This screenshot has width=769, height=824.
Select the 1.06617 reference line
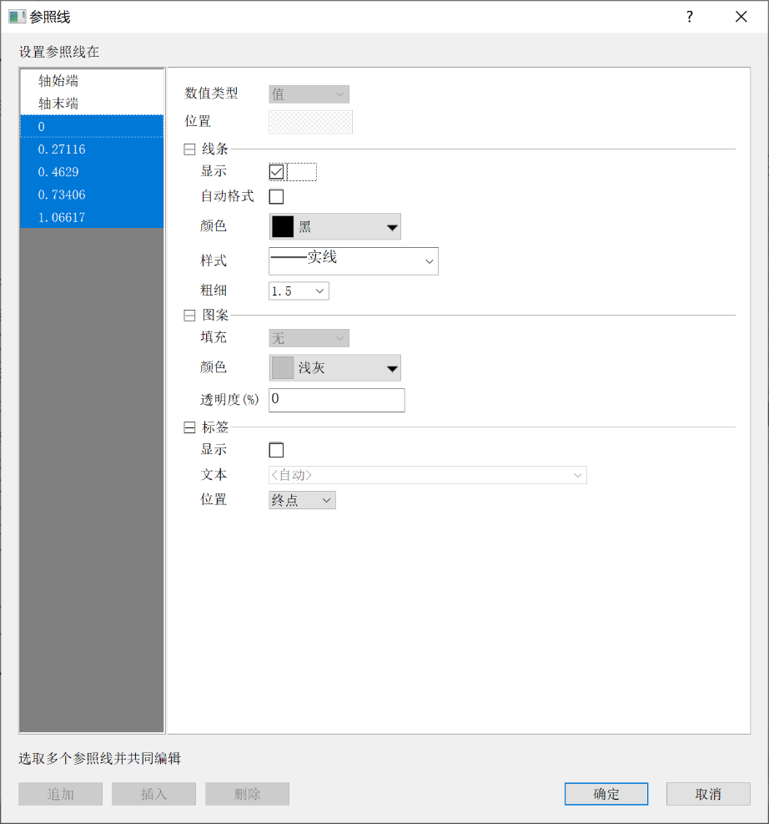pos(62,217)
